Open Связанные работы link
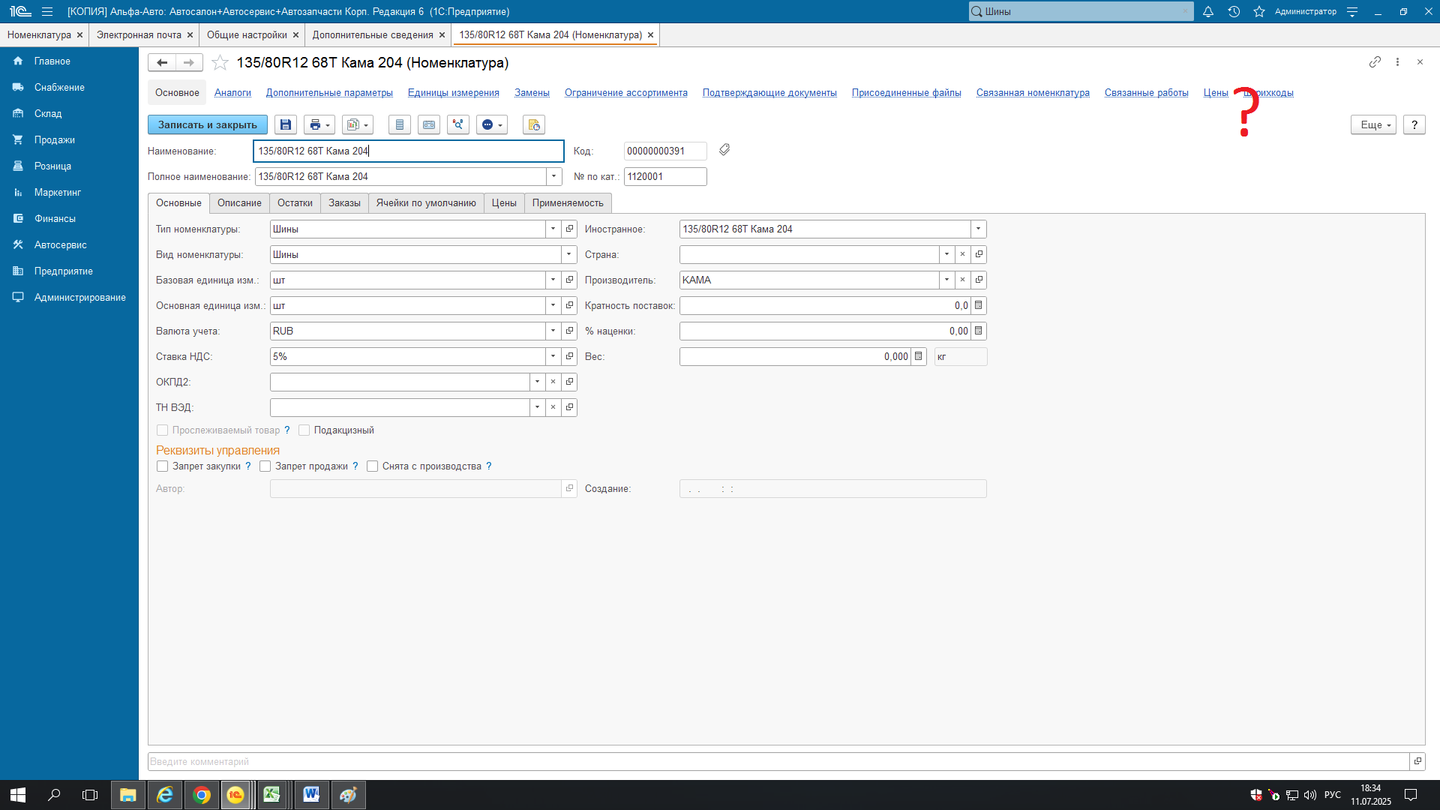This screenshot has height=810, width=1440. [1147, 93]
